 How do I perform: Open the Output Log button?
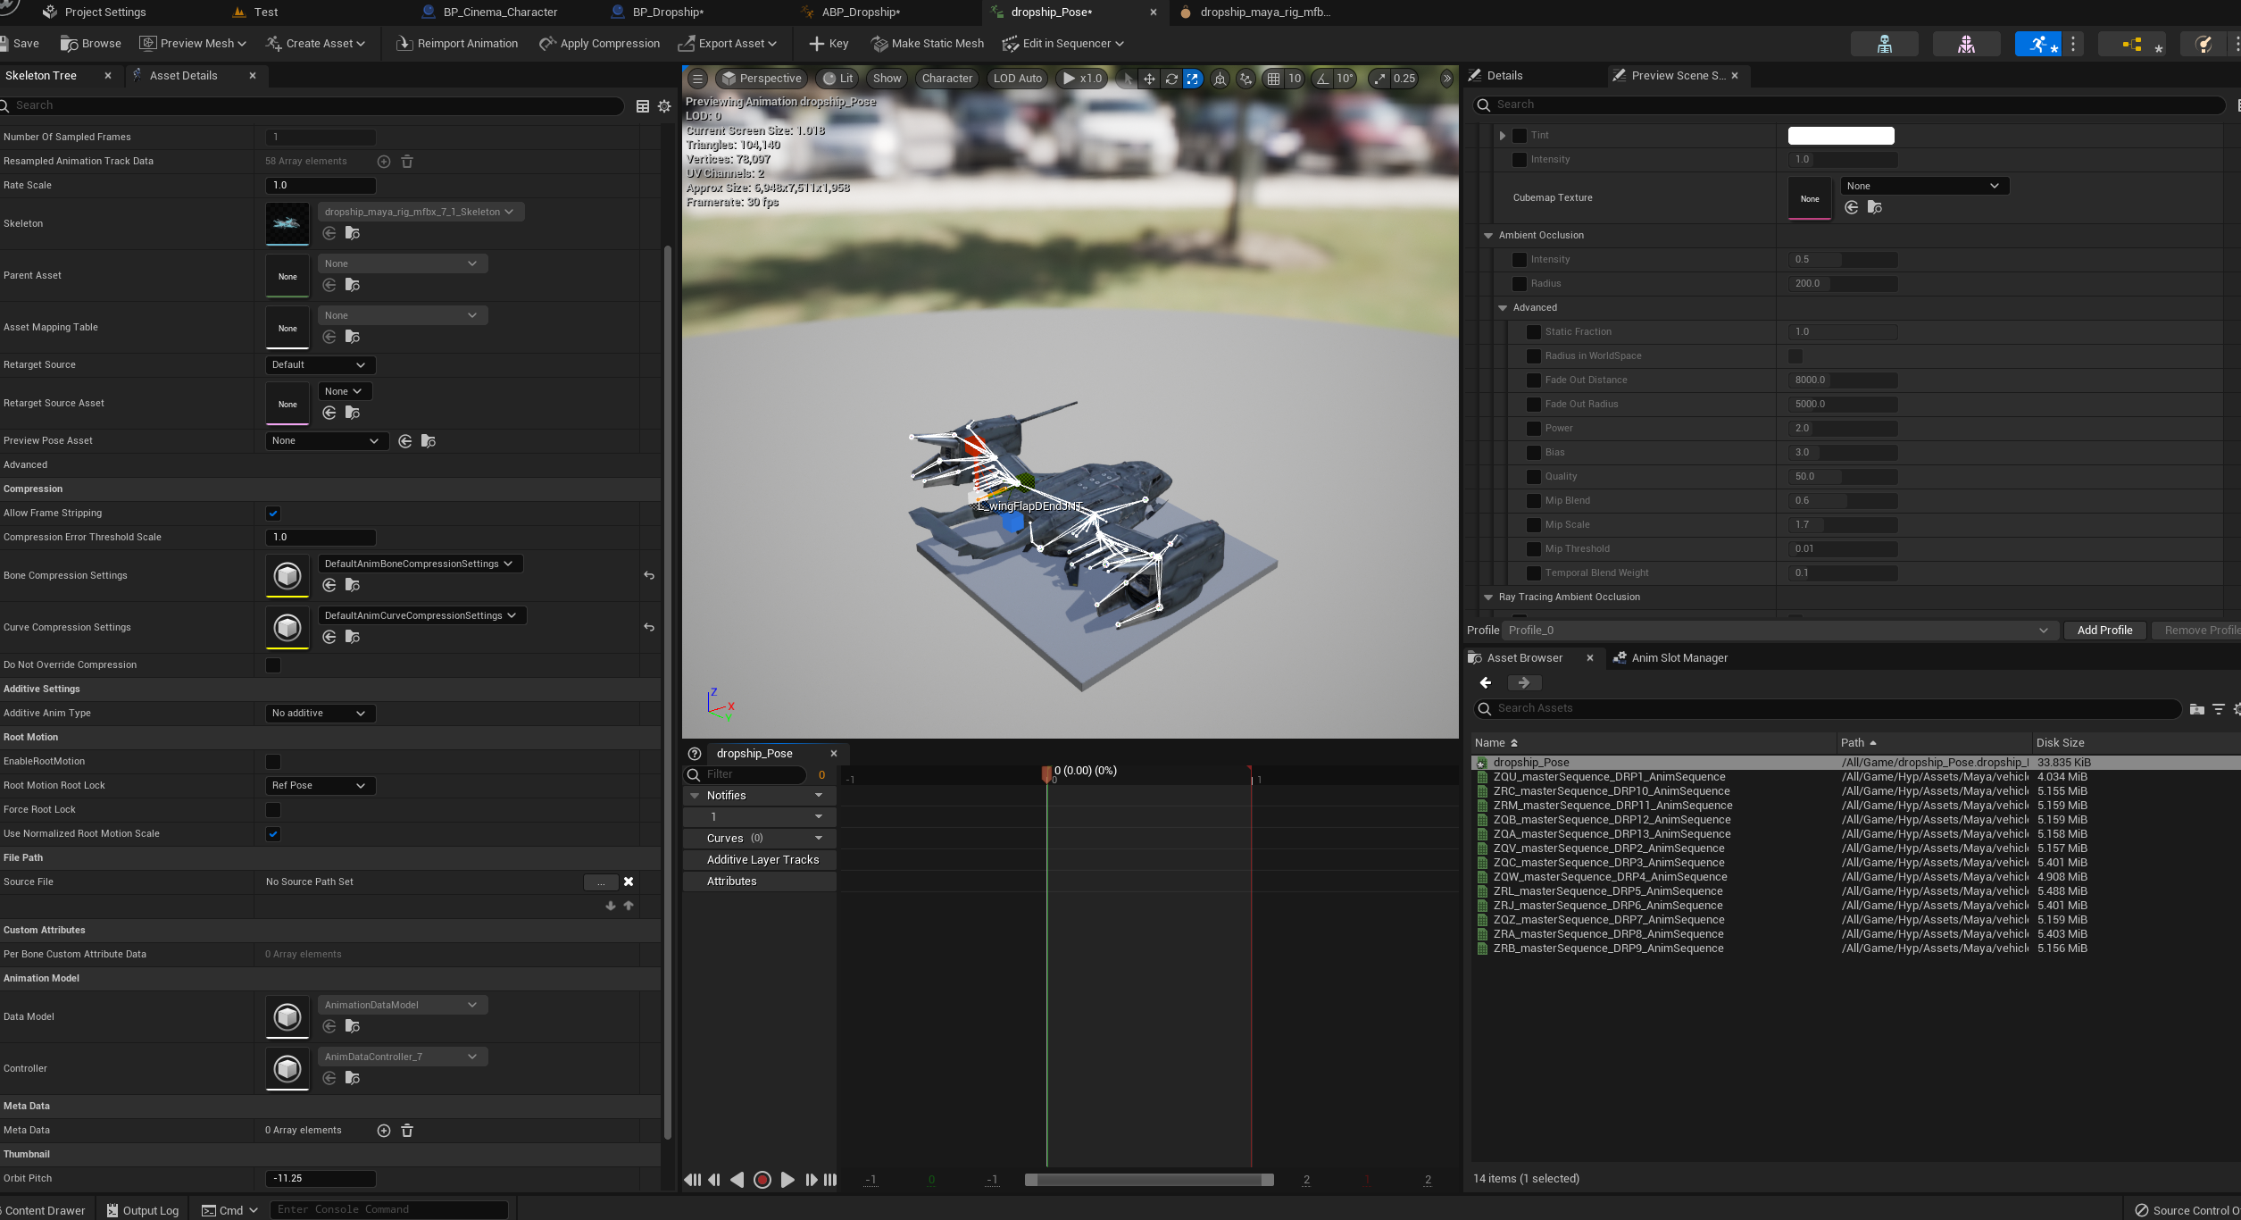click(x=143, y=1210)
